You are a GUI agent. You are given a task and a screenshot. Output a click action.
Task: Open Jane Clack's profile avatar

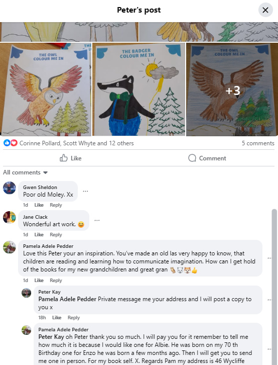pos(10,217)
